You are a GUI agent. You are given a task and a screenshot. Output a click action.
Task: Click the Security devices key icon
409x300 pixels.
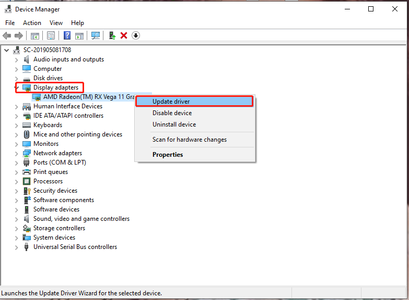pos(27,191)
